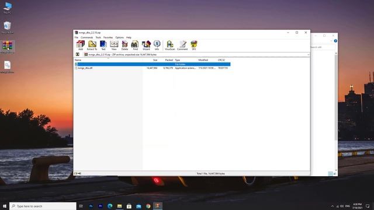Open Premiere Pro from the taskbar
This screenshot has width=374, height=210.
coord(101,206)
